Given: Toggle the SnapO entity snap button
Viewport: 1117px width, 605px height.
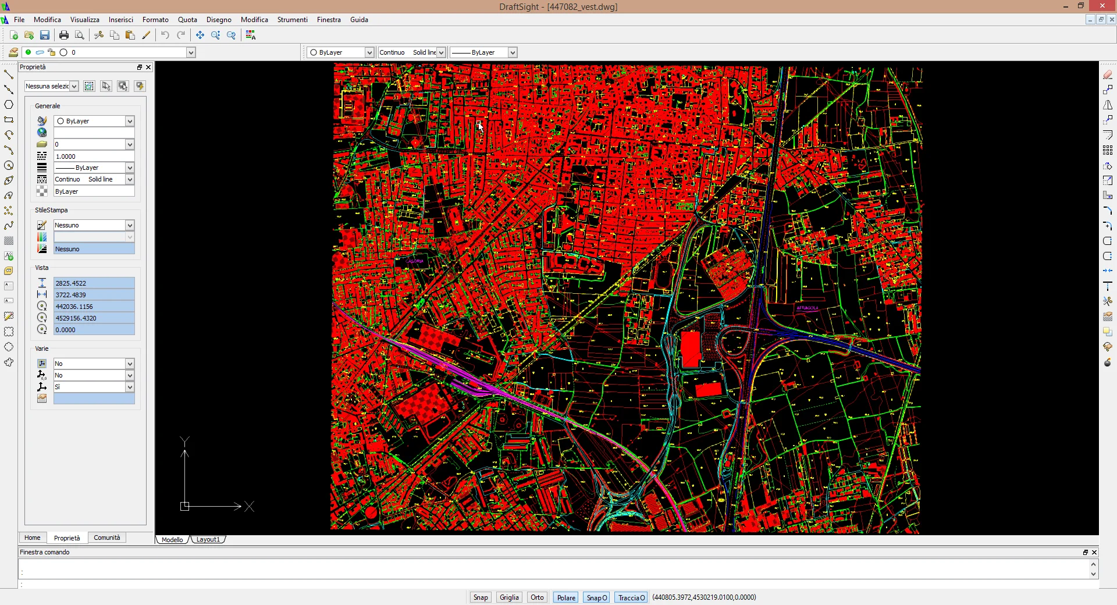Looking at the screenshot, I should [x=596, y=597].
